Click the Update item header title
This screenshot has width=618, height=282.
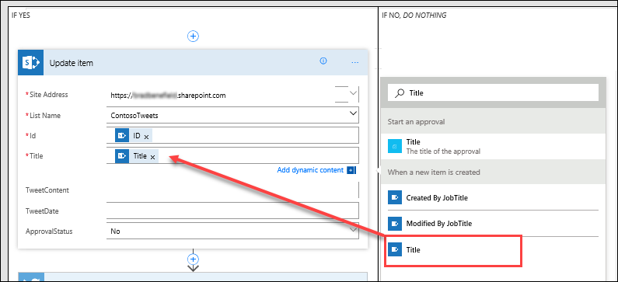click(72, 63)
